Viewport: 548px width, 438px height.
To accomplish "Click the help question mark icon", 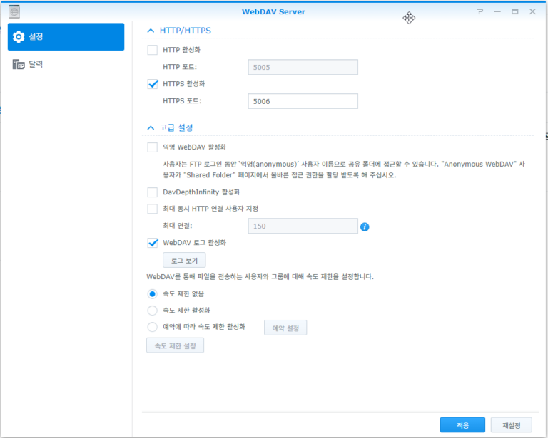I will [x=480, y=12].
